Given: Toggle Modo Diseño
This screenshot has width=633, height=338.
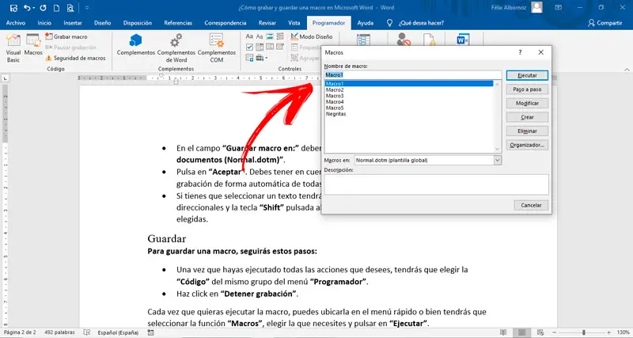Looking at the screenshot, I should [312, 36].
